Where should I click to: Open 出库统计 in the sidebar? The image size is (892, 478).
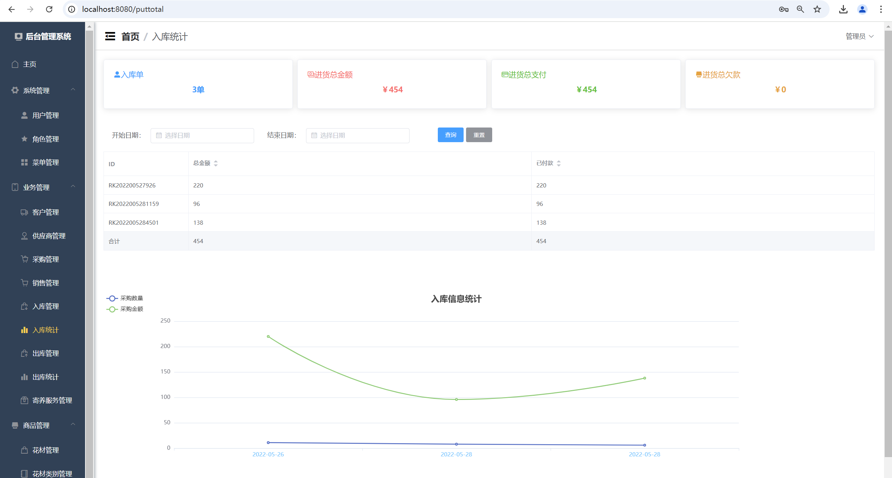coord(45,377)
